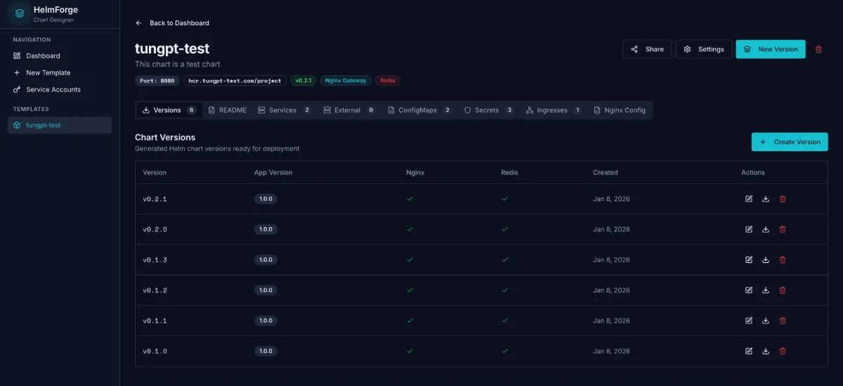Edit version v0.2.1 pencil icon

tap(749, 199)
